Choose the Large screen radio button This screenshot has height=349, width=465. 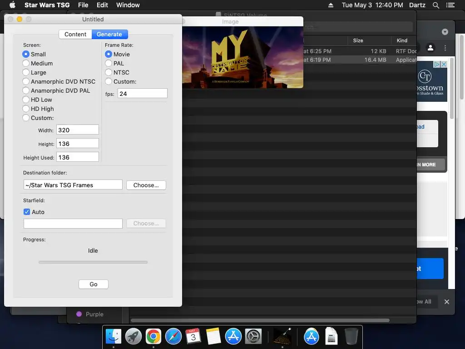click(26, 72)
